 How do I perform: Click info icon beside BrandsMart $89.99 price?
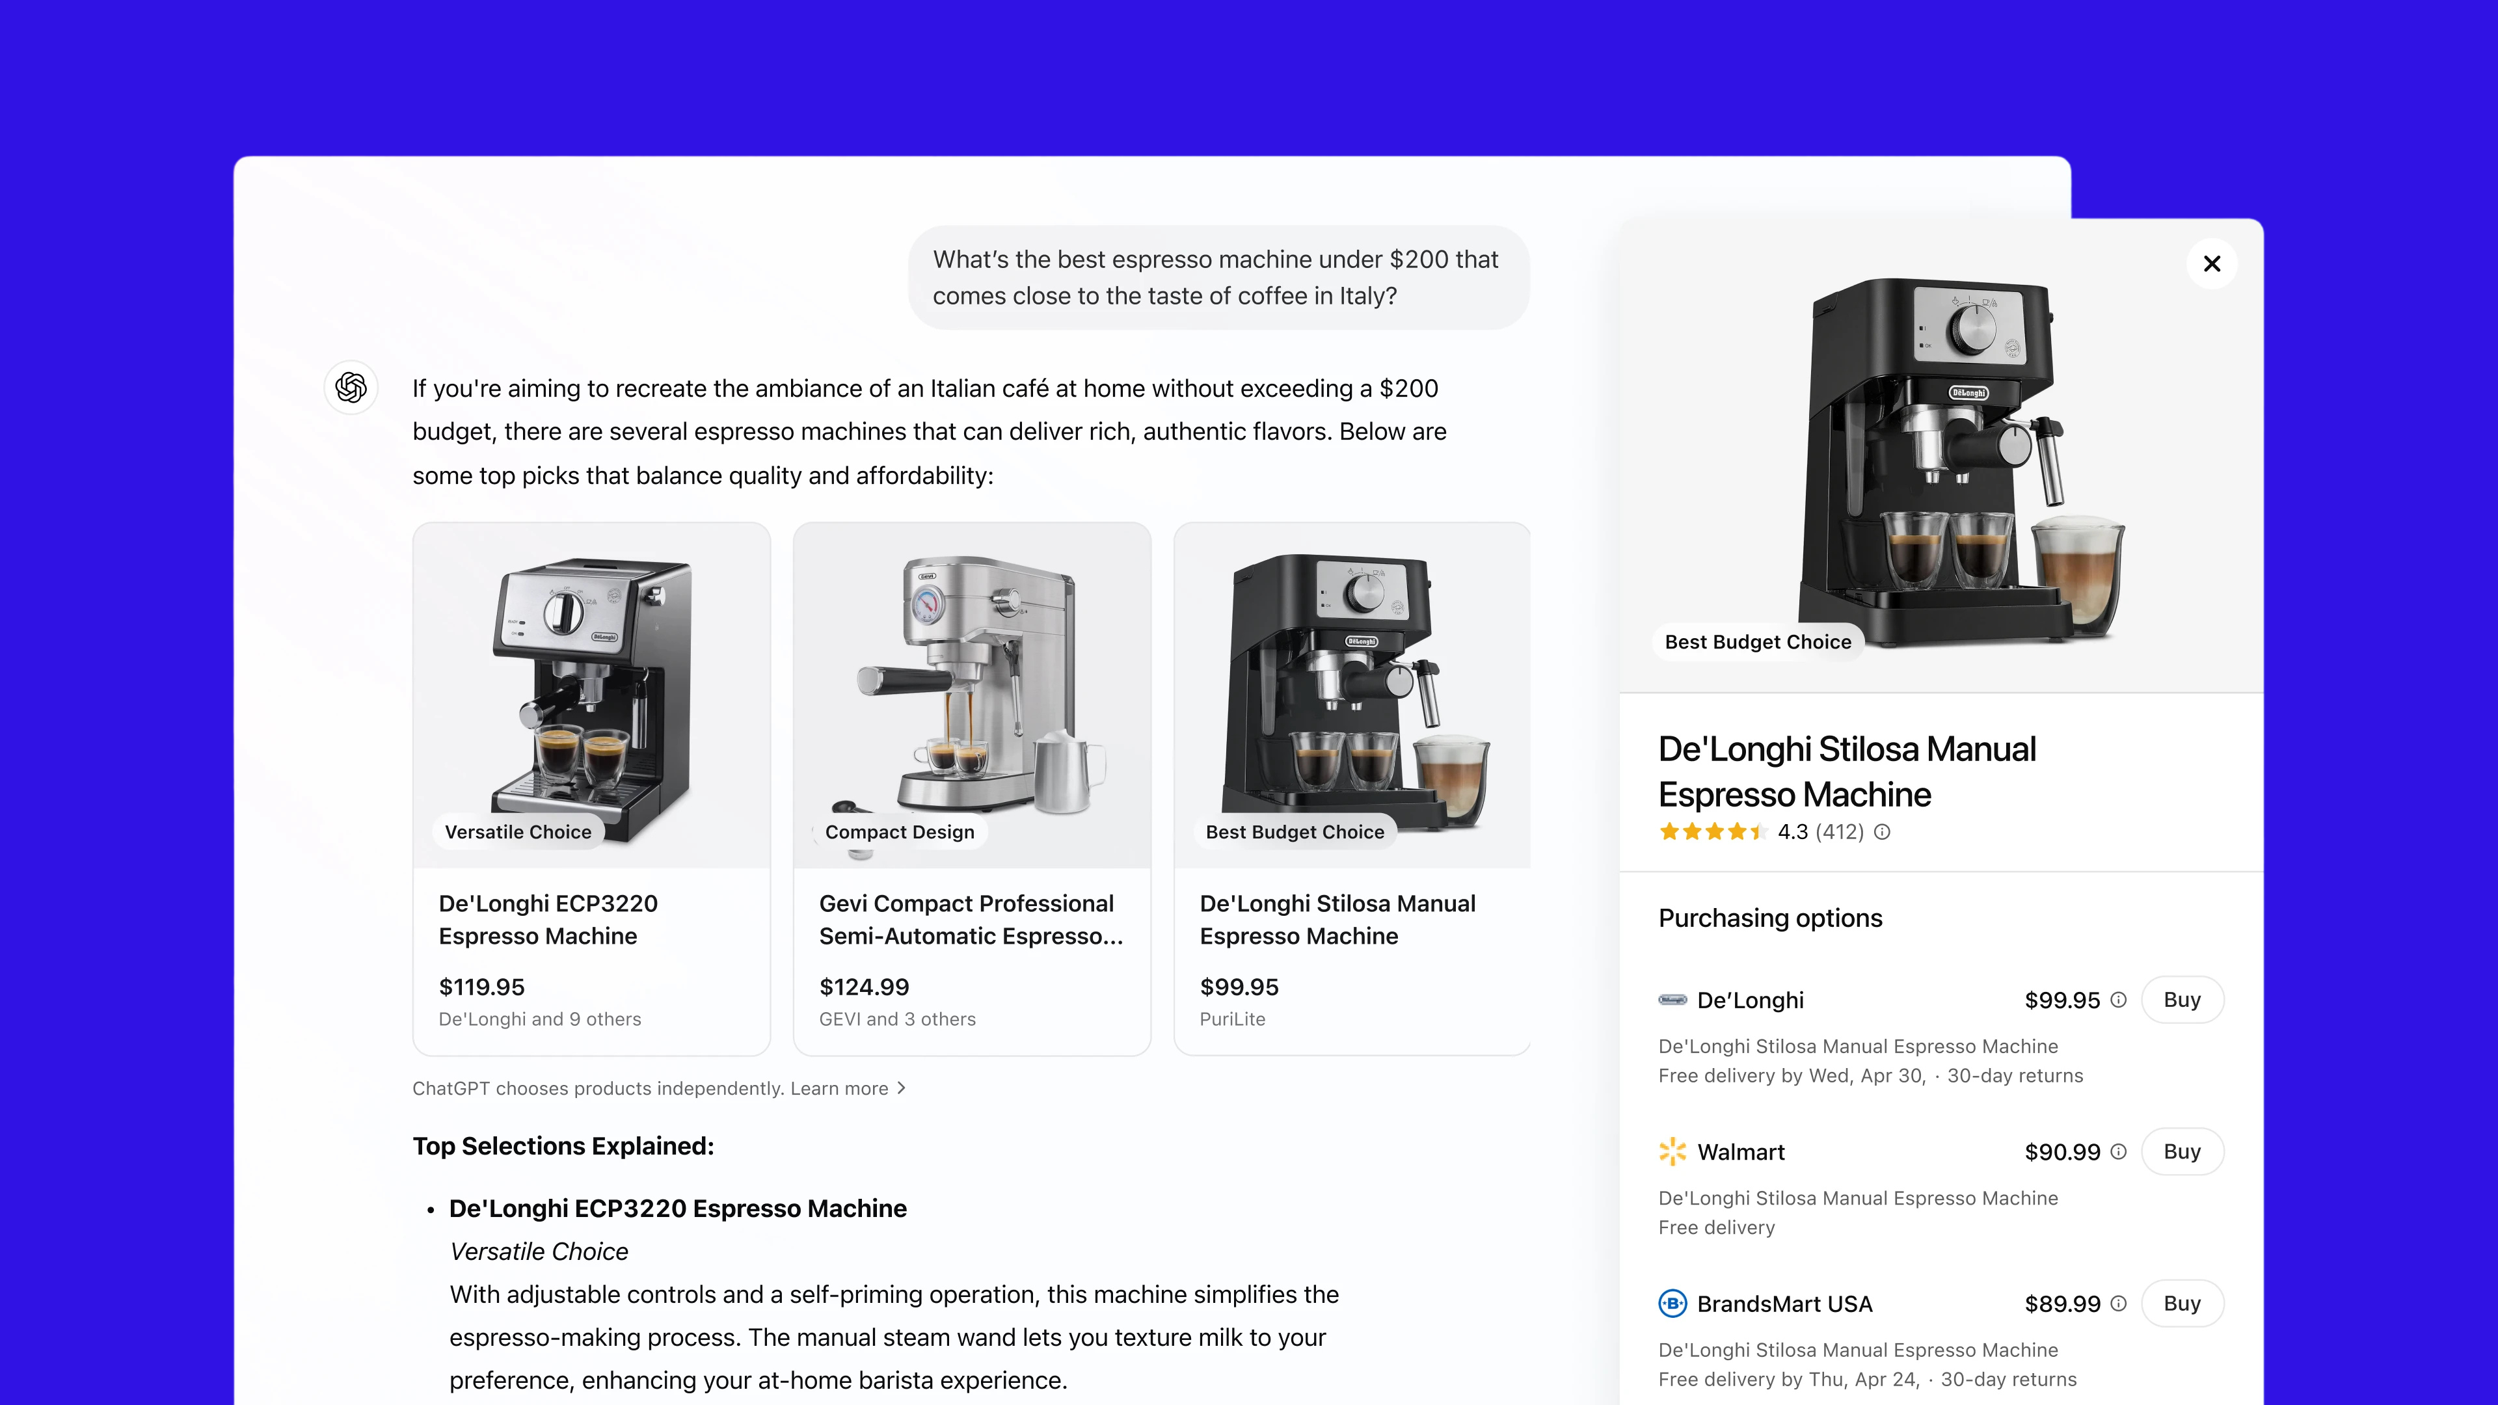tap(2119, 1304)
